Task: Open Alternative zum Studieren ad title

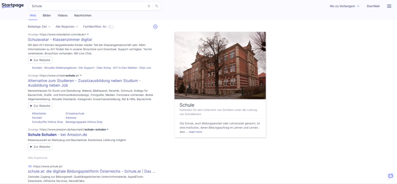Action: tap(84, 83)
